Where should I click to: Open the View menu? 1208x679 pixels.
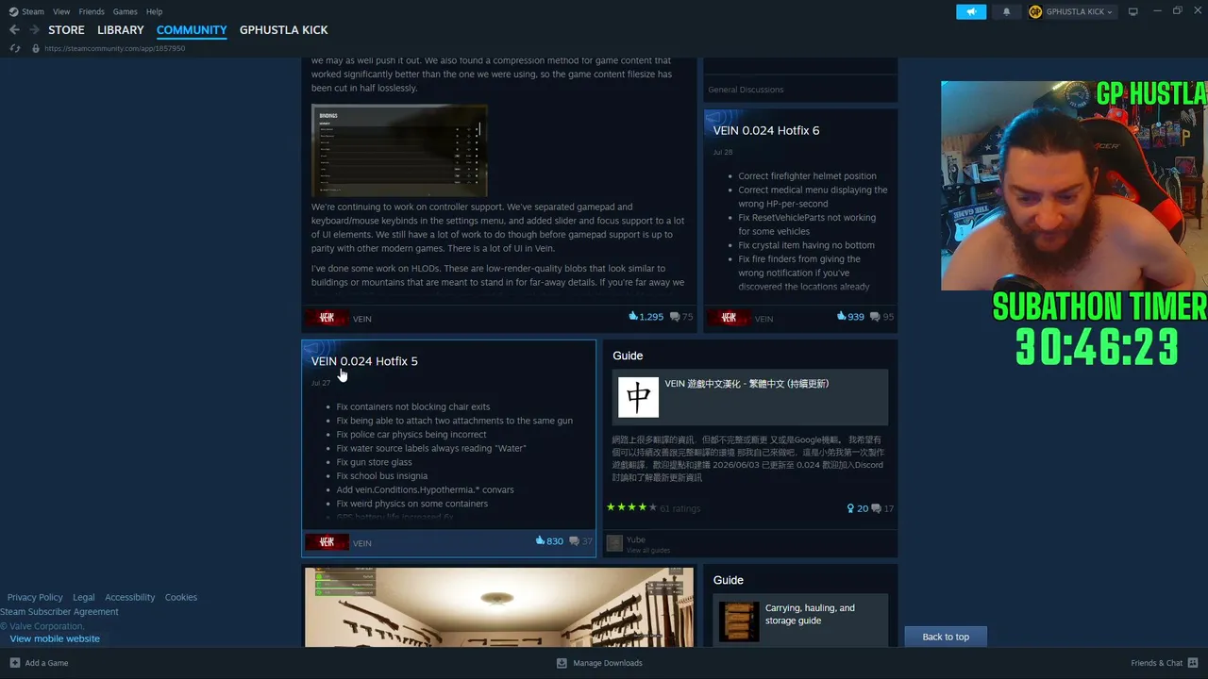pyautogui.click(x=61, y=11)
